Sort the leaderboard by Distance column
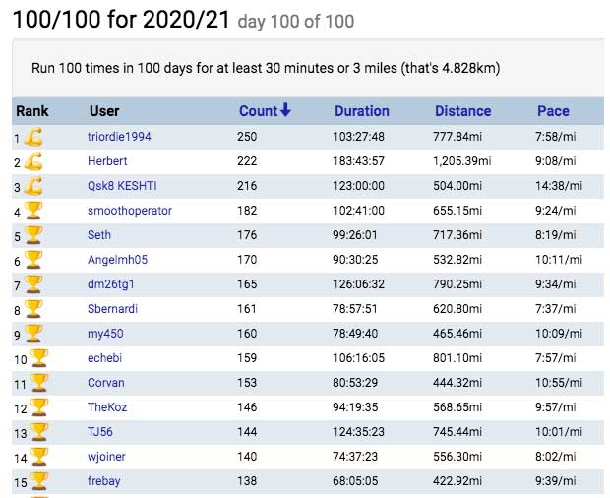This screenshot has height=498, width=610. [462, 111]
